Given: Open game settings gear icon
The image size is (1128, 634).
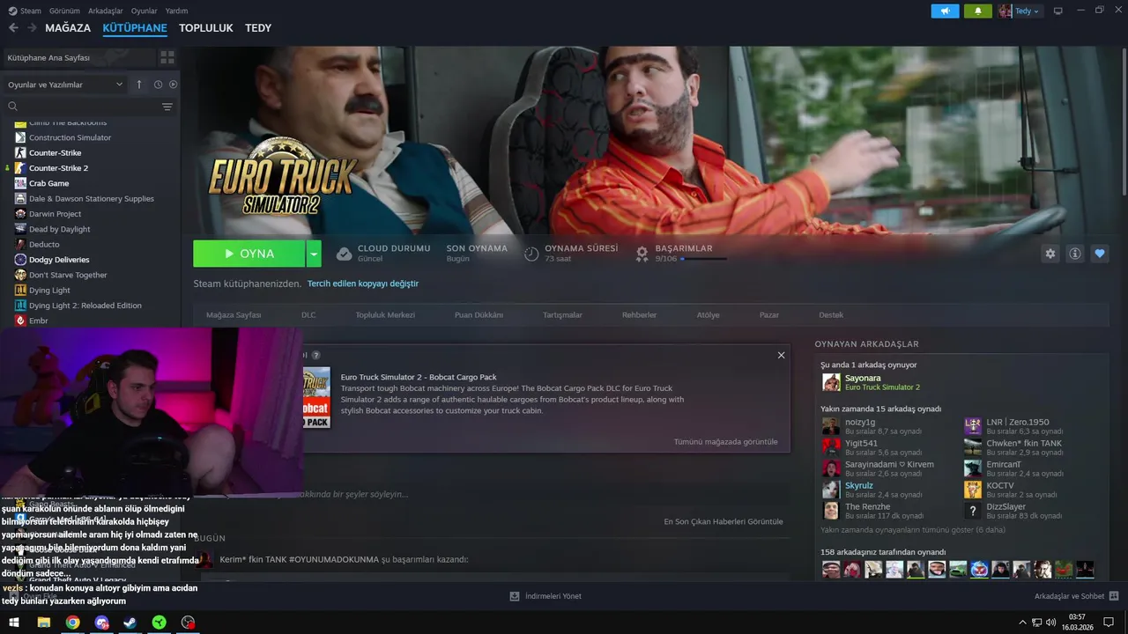Looking at the screenshot, I should tap(1050, 254).
